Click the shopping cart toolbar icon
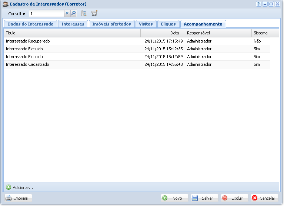284x206 pixels. tap(94, 13)
